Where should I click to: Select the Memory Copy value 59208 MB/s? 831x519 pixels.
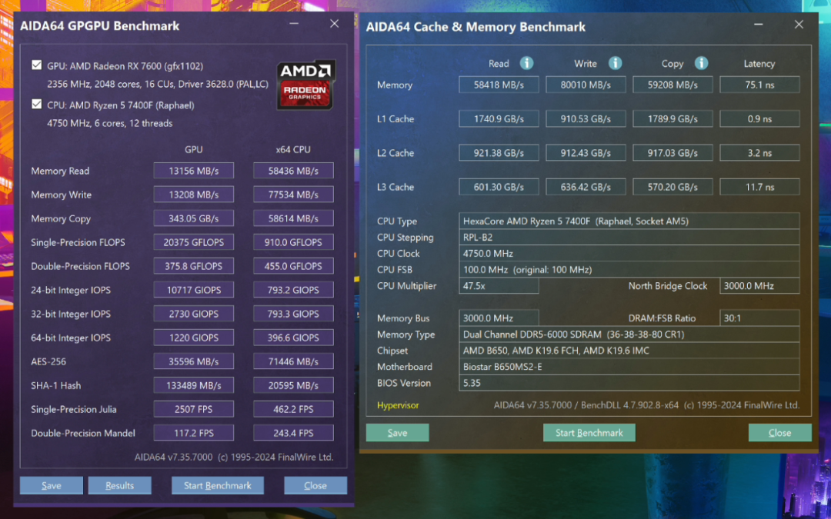click(672, 85)
